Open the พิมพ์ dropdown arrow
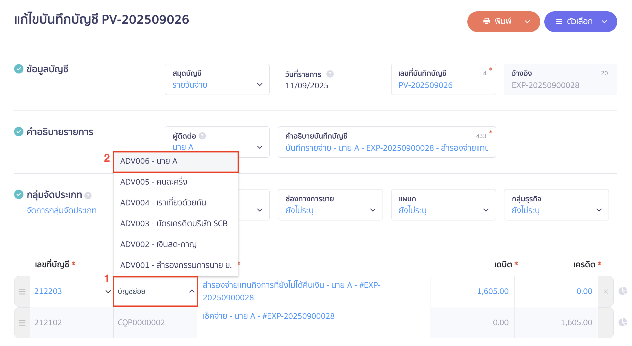 527,22
